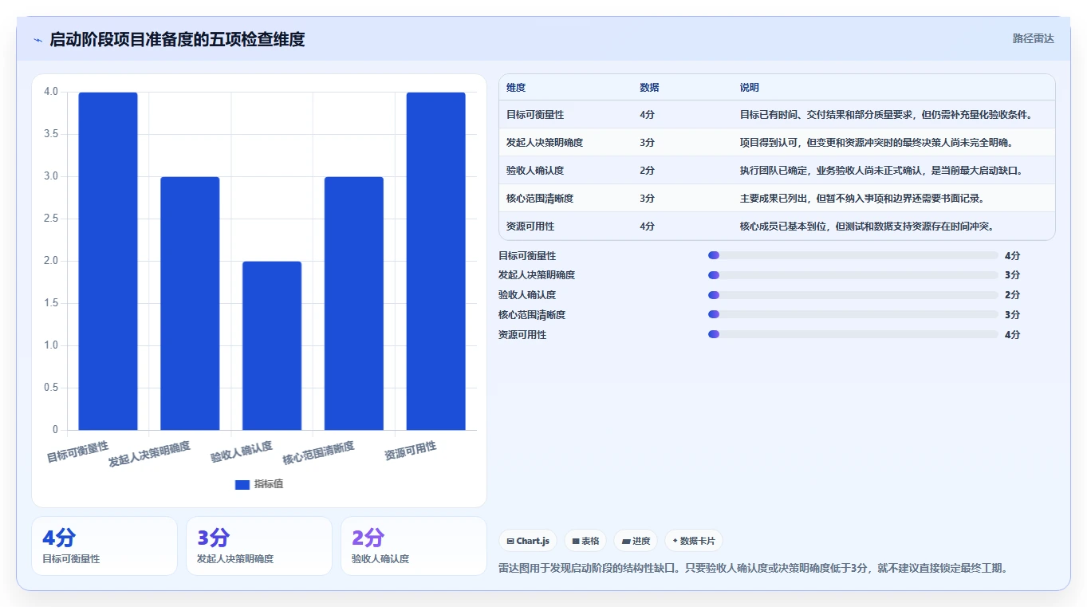Click the 核心范围清晰度 progress bar
This screenshot has width=1087, height=607.
tap(853, 315)
